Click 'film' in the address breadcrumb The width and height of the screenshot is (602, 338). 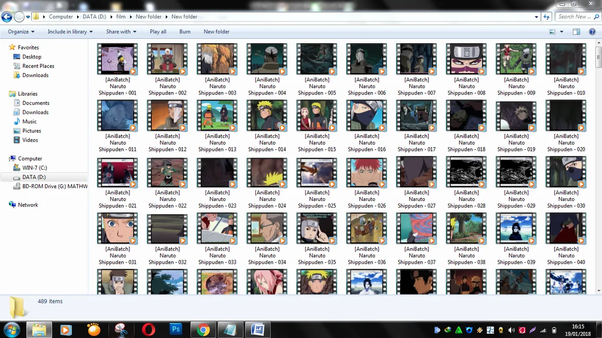pos(121,16)
